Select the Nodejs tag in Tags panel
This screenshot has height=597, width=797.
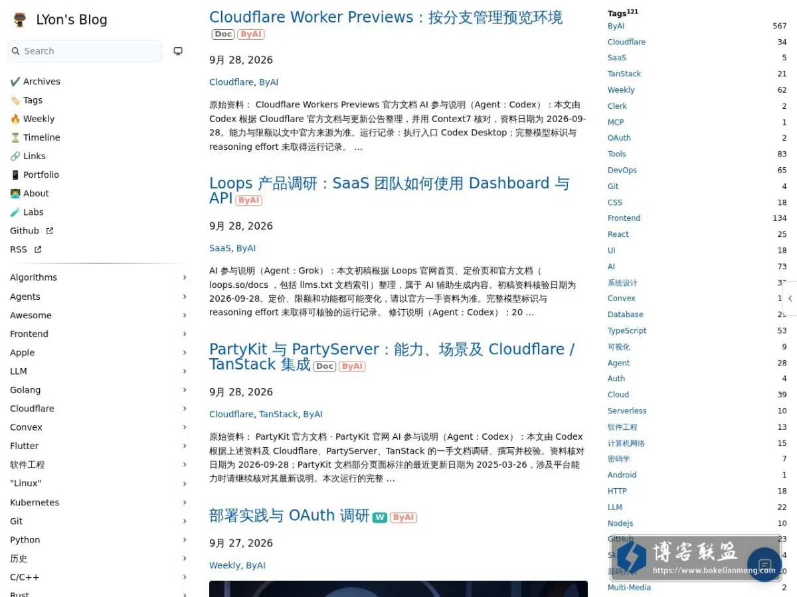pos(620,523)
